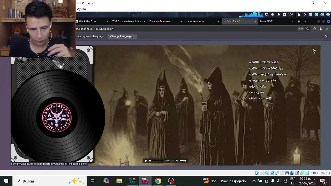
Task: Click the guest panel volume speaker icon
Action: pyautogui.click(x=273, y=14)
